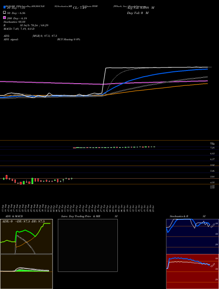Click the 'Day Vol: 0 M' text
The image size is (219, 289).
[138, 13]
